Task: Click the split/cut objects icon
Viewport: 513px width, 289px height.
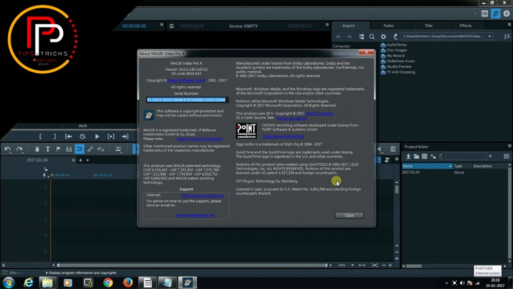Action: click(x=69, y=149)
